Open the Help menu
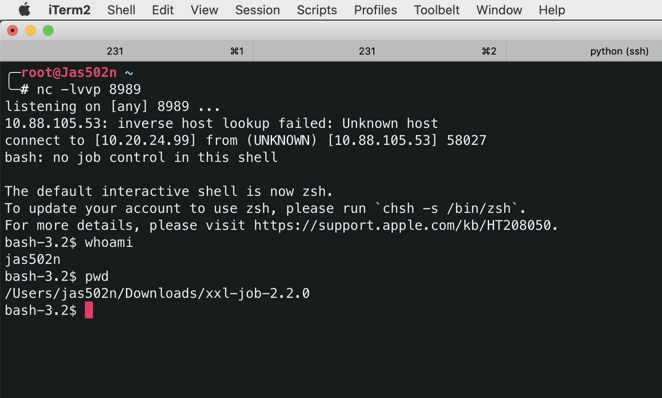Viewport: 662px width, 398px height. pyautogui.click(x=552, y=10)
